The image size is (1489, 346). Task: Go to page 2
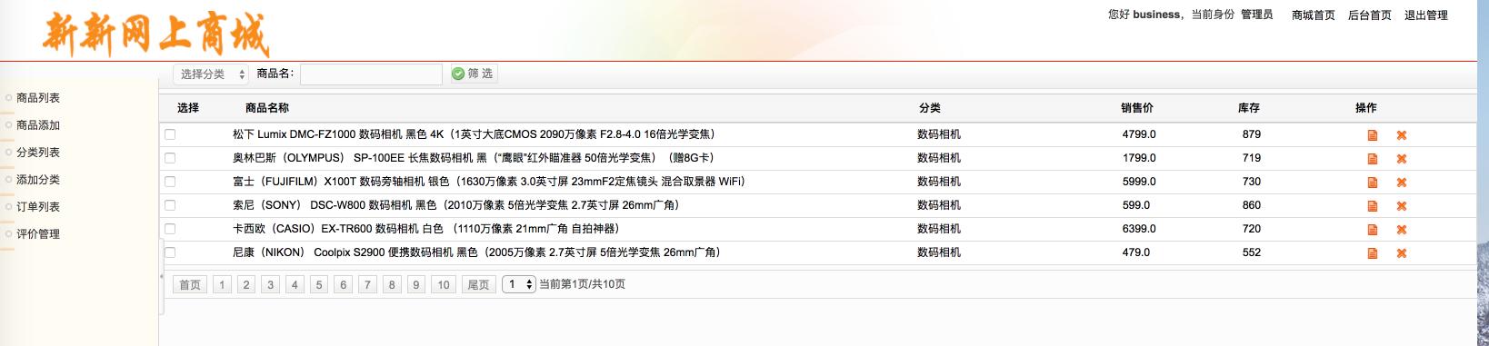click(246, 285)
